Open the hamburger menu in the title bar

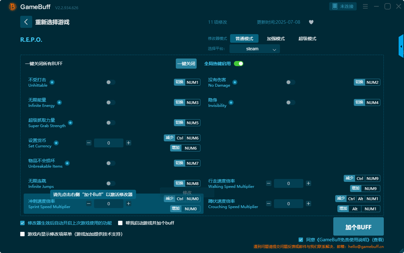[x=365, y=6]
